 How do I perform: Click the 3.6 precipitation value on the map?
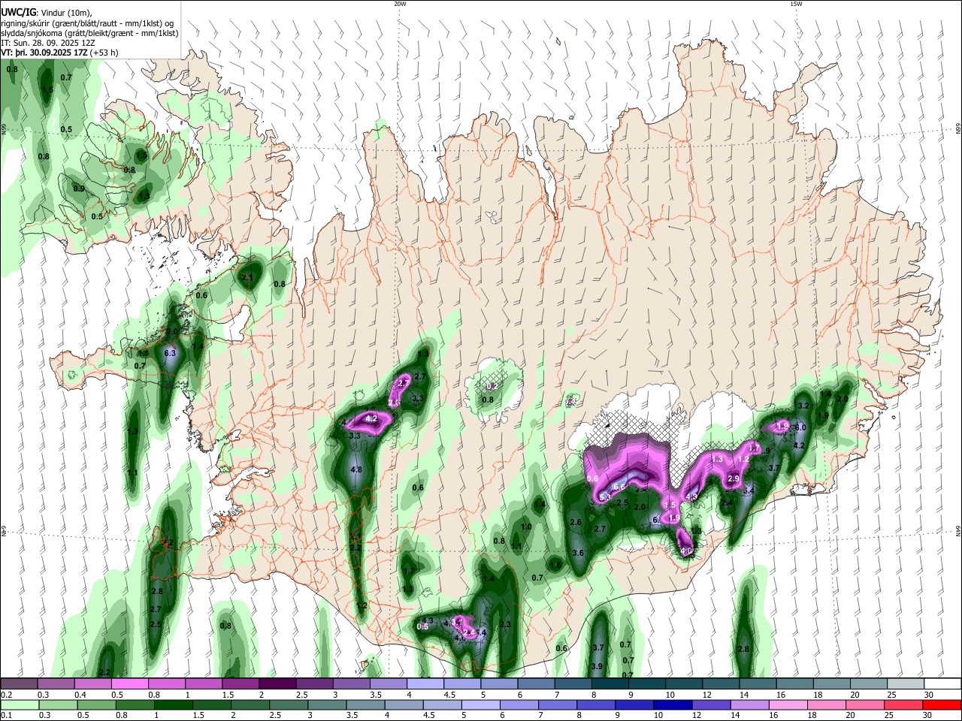pos(578,554)
